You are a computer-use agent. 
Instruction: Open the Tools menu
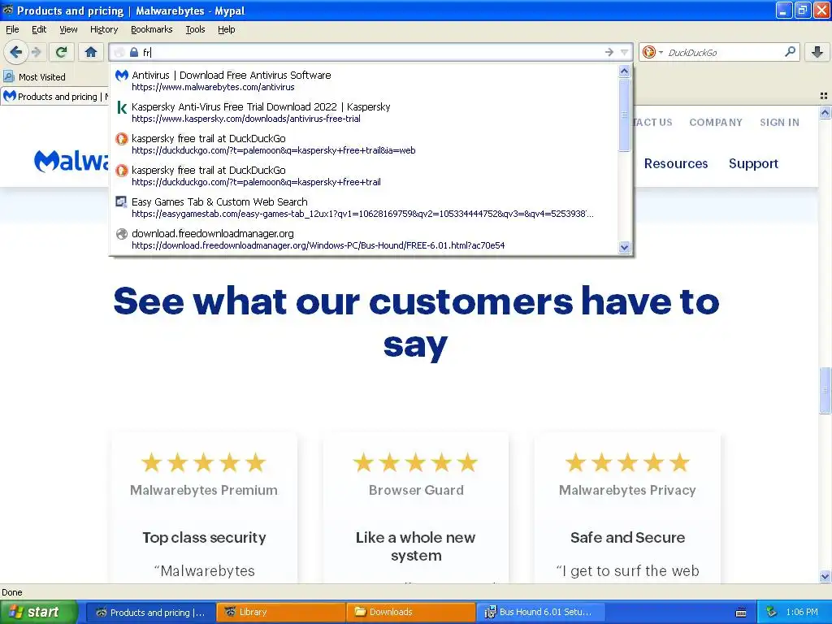click(195, 29)
